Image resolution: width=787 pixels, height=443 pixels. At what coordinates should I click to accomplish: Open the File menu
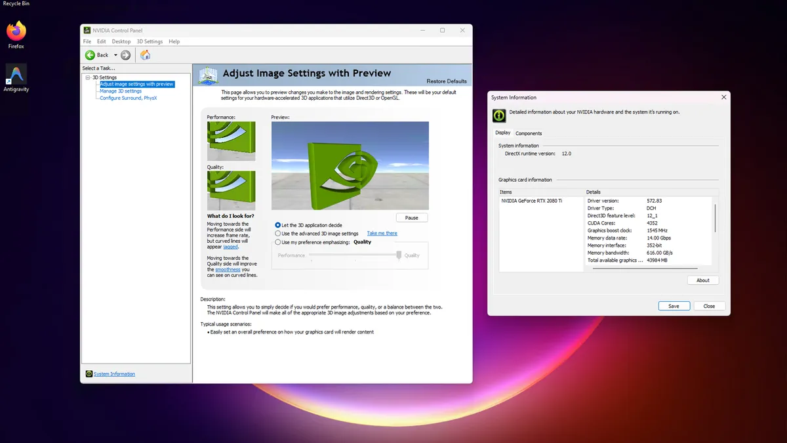click(x=87, y=41)
